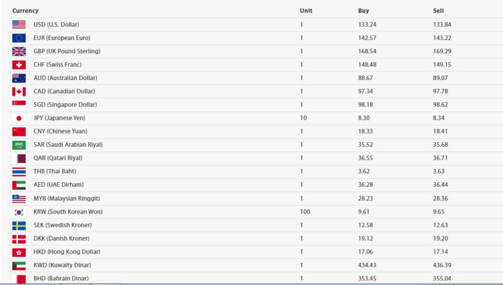This screenshot has width=503, height=285.
Task: Click the European Union flag icon
Action: [18, 38]
